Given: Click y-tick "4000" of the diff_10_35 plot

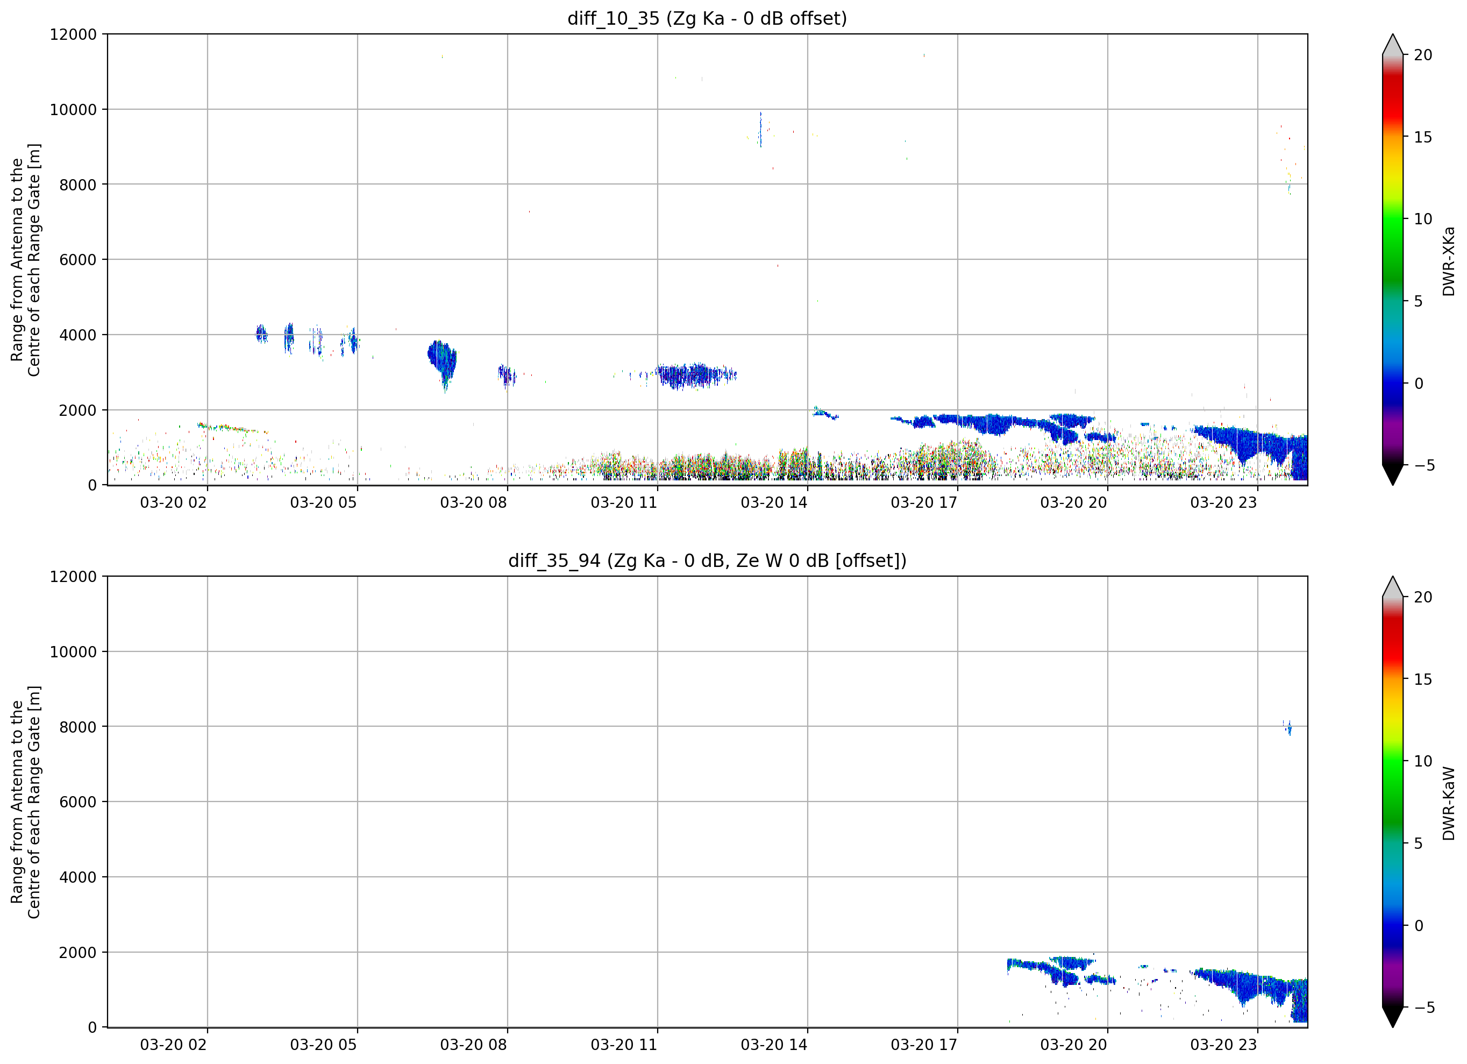Looking at the screenshot, I should (77, 335).
